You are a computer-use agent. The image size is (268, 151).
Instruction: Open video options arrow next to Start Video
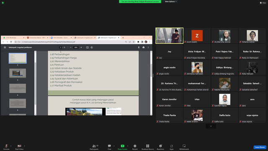(x=24, y=146)
